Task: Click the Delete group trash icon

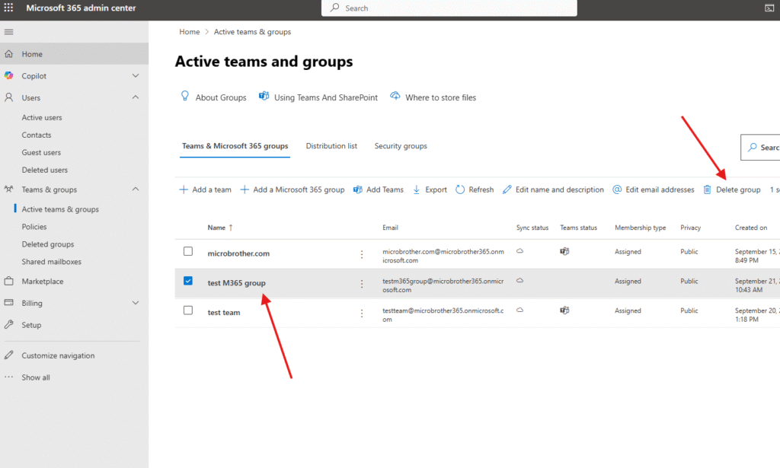Action: click(707, 189)
